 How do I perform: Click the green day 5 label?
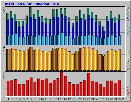pyautogui.click(x=24, y=99)
